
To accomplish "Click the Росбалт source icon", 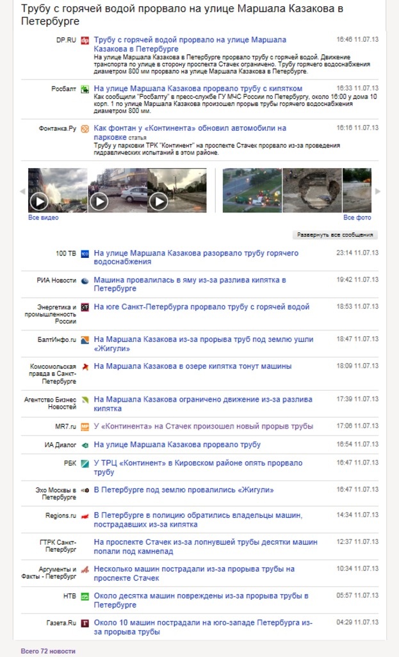I will pos(85,89).
